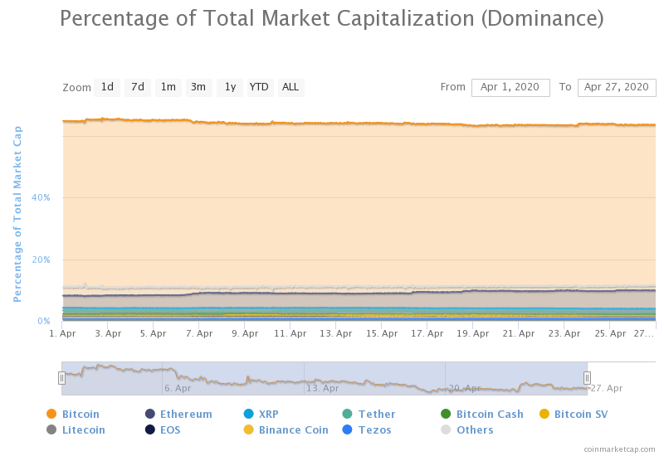Click the From date field
The height and width of the screenshot is (456, 664).
coord(510,87)
